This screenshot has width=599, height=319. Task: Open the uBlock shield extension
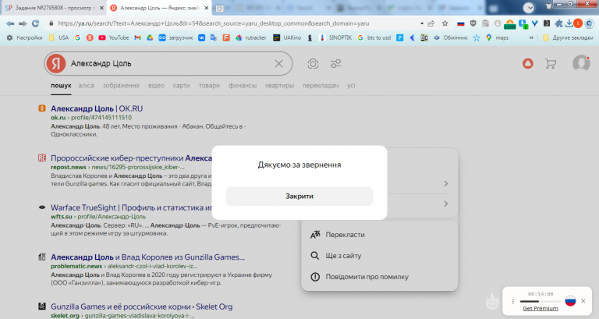coord(473,23)
